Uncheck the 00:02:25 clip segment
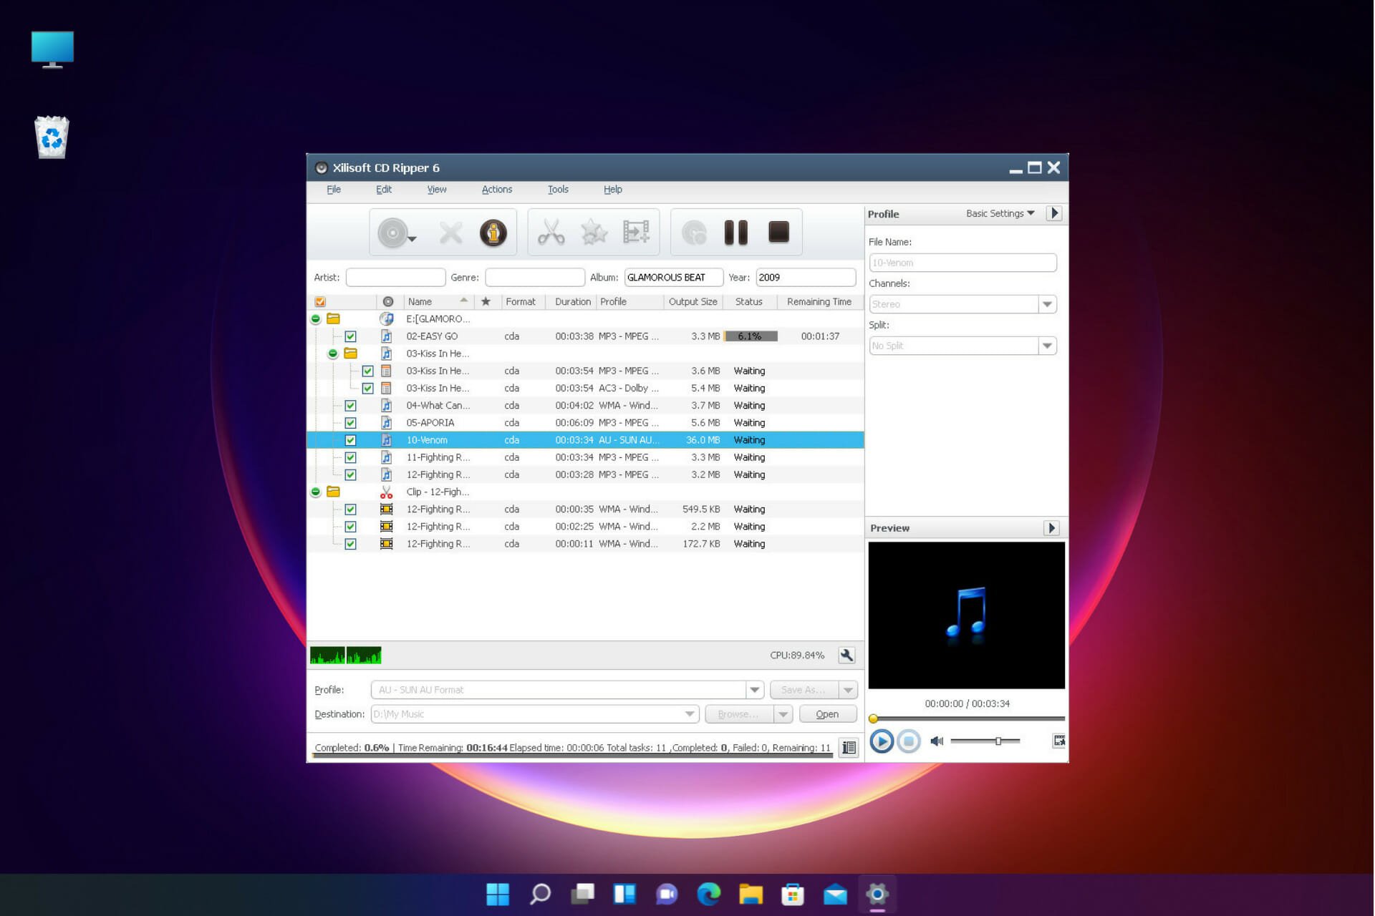Screen dimensions: 1375x916 [x=350, y=527]
